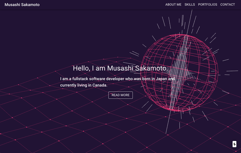The width and height of the screenshot is (241, 153).
Task: Jump to the CONTACT section
Action: point(228,5)
